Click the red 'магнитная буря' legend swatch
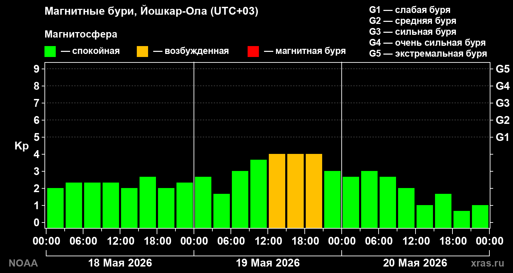This screenshot has height=273, width=513. [253, 52]
